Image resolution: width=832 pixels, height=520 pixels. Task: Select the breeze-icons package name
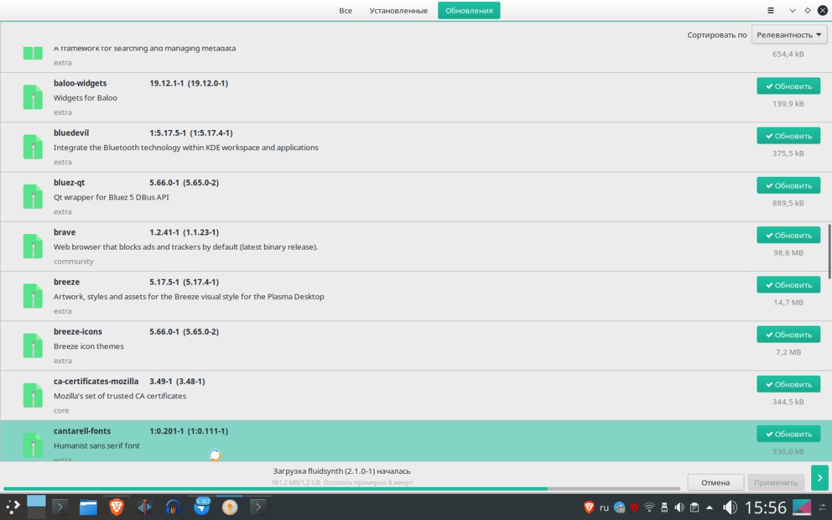pos(78,331)
